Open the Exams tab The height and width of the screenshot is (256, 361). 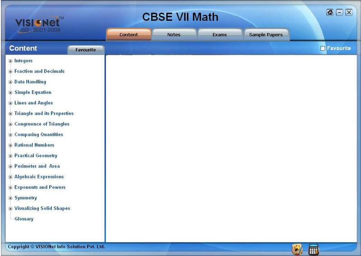[220, 35]
